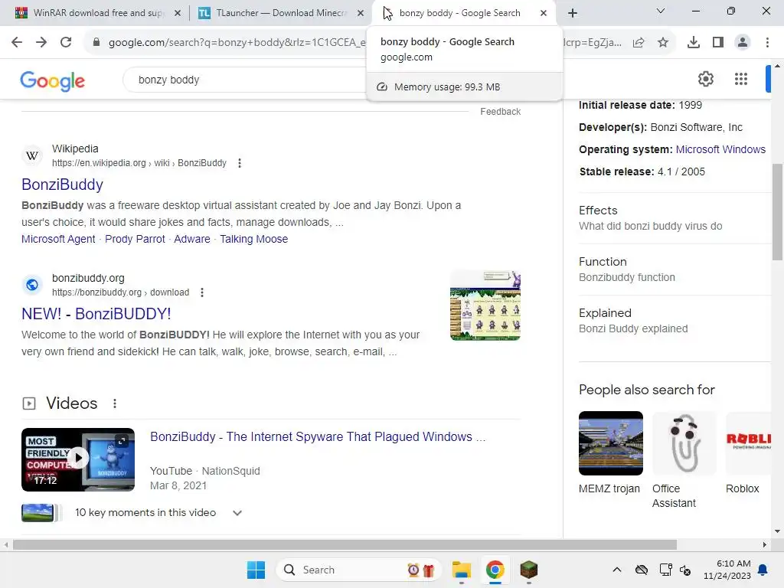The height and width of the screenshot is (588, 784).
Task: Share this page via the share icon
Action: [x=639, y=43]
